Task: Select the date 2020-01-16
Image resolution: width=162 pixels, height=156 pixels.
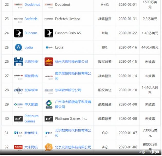Action: (x=128, y=47)
